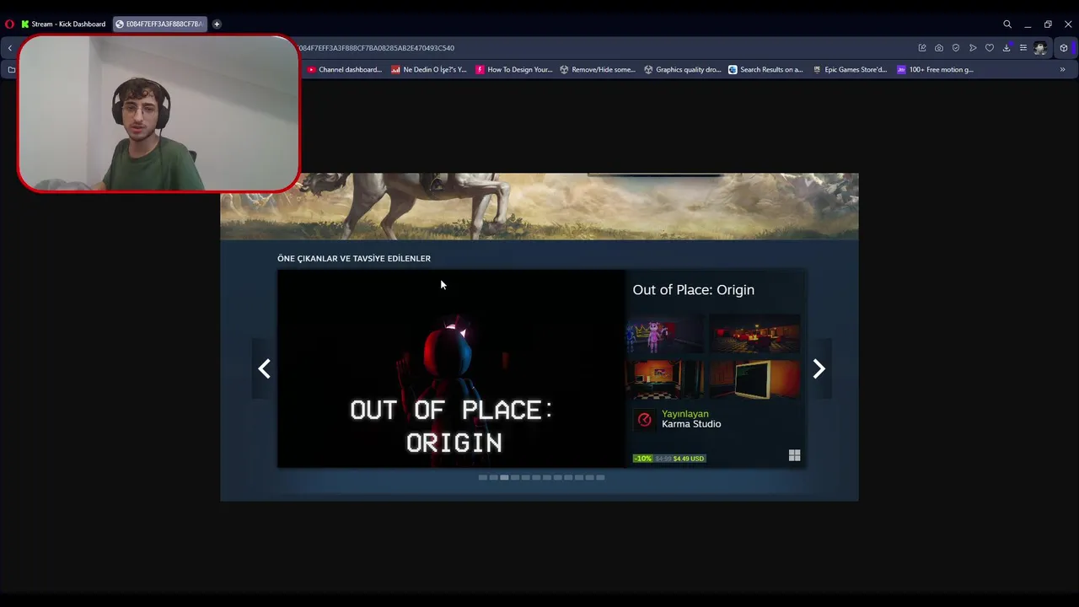Open the Out of Place: Origin main capsule

(451, 368)
